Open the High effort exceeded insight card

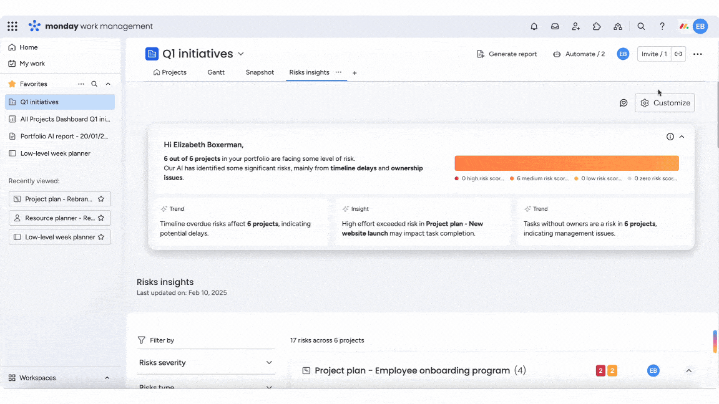[423, 222]
